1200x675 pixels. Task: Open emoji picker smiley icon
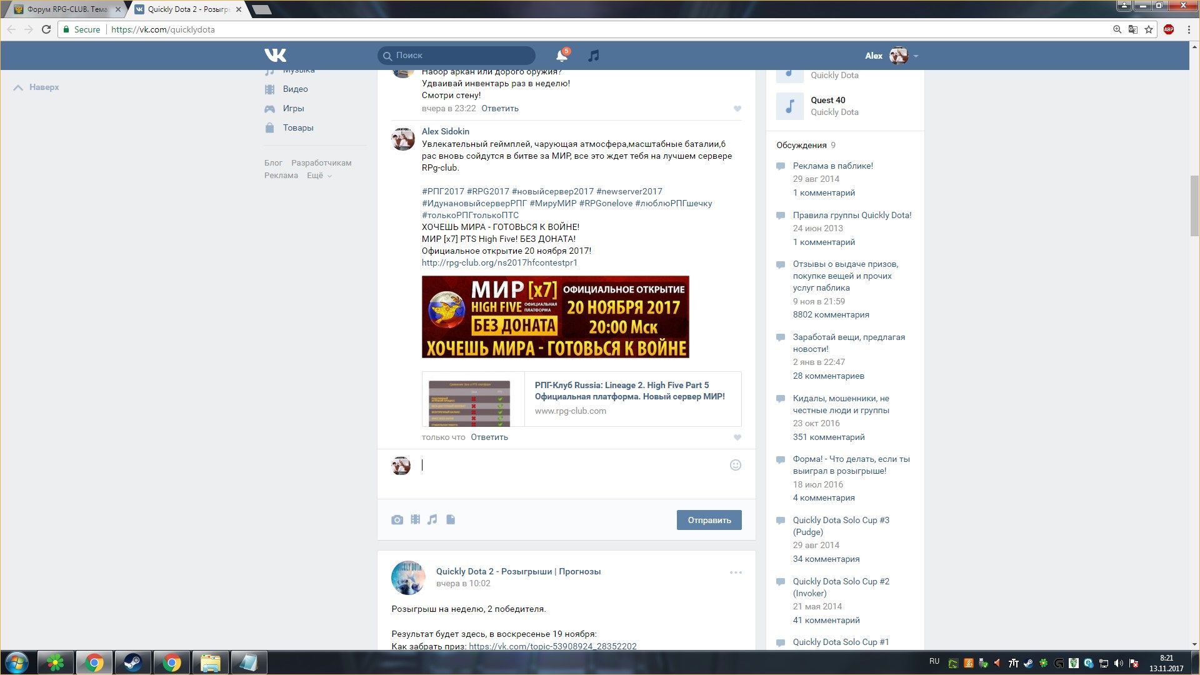[x=736, y=465]
